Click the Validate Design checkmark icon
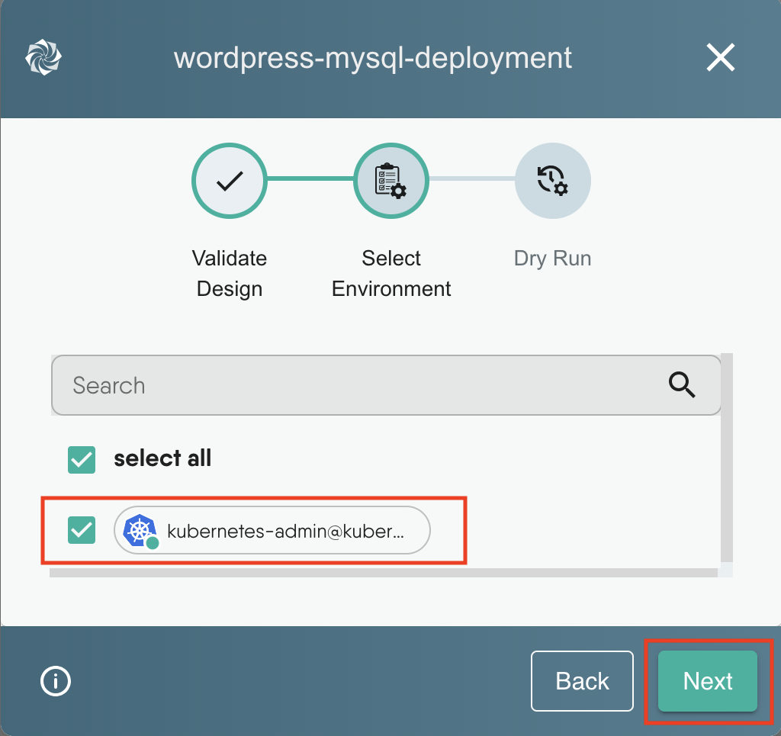The height and width of the screenshot is (736, 781). (230, 181)
